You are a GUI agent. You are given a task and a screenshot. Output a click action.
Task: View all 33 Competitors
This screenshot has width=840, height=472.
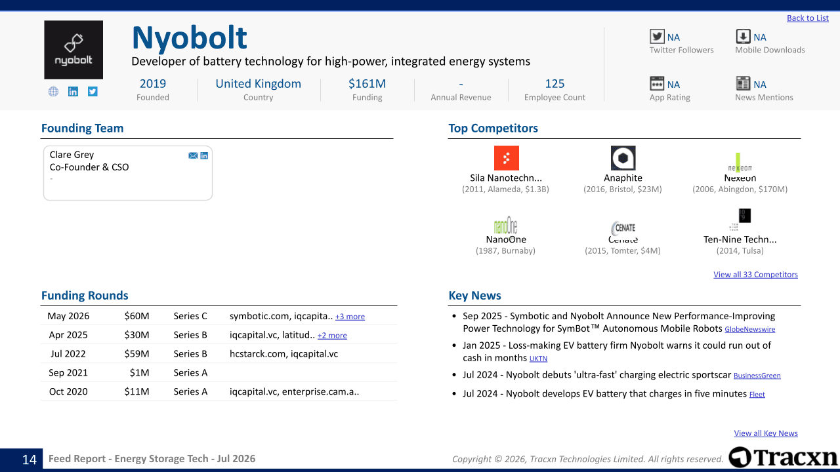point(755,275)
